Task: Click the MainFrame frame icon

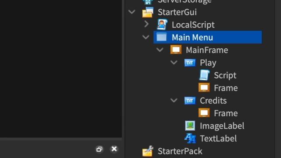Action: point(176,50)
